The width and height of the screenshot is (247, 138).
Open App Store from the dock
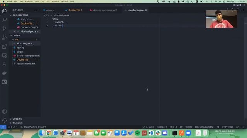[123, 133]
